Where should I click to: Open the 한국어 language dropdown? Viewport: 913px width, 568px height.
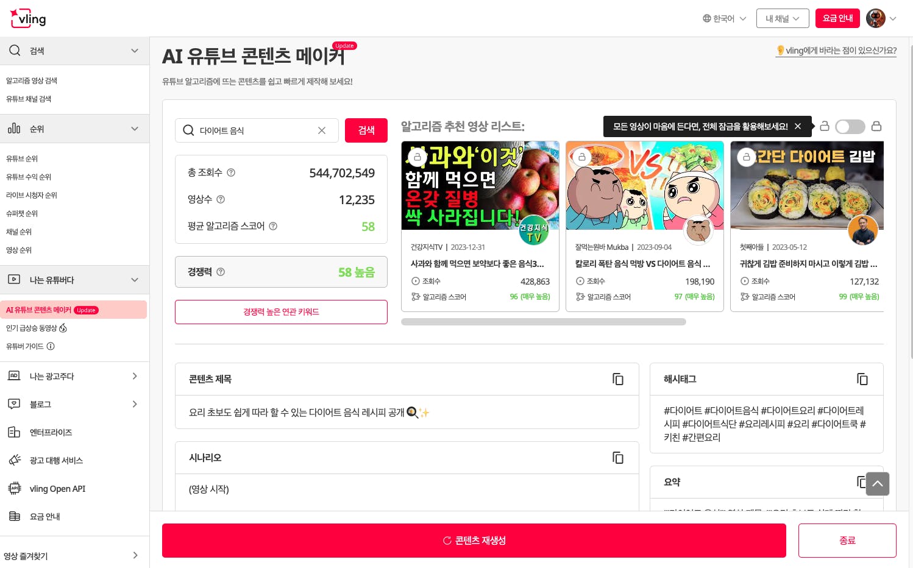[724, 18]
